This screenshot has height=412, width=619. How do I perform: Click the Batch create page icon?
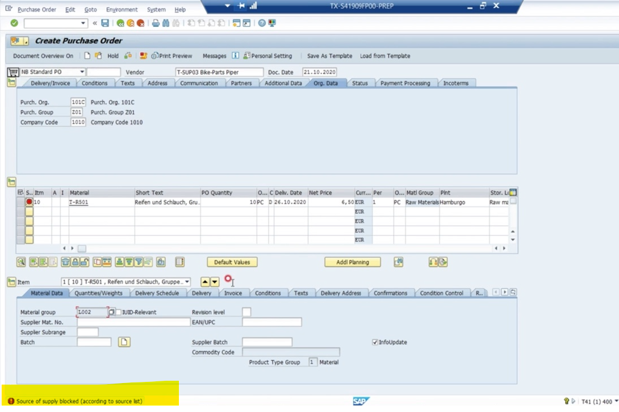coord(124,342)
